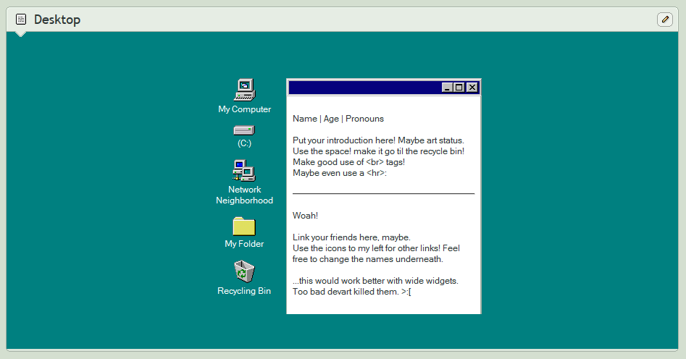686x359 pixels.
Task: Click the widget icon beside Desktop title
Action: coord(20,20)
